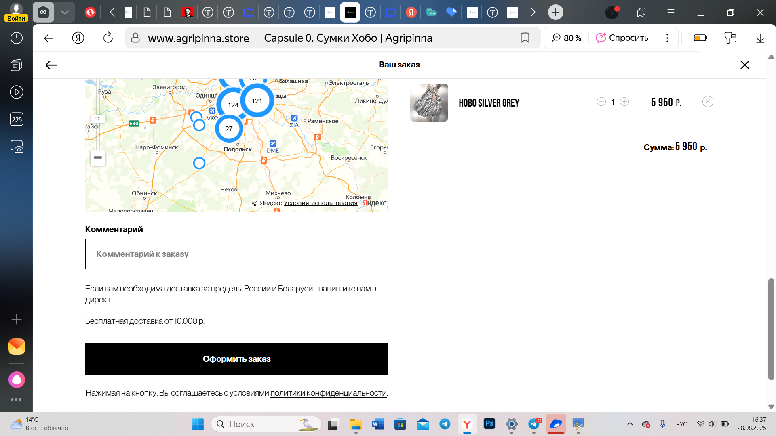The width and height of the screenshot is (776, 436).
Task: Open a new tab with the plus button
Action: tap(556, 12)
